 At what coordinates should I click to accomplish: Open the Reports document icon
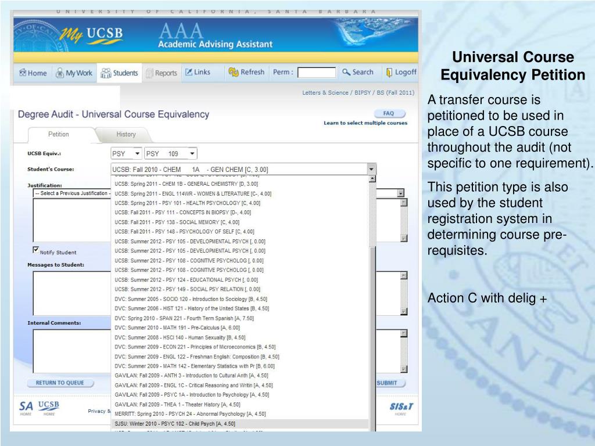[149, 73]
